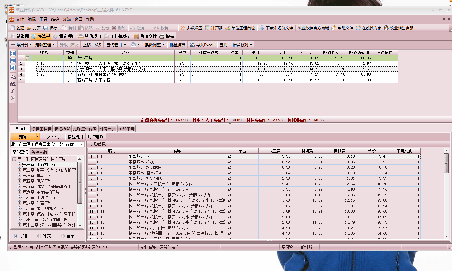Click the 帮助文件 help icon
Viewport: 452px width, 271px height.
(x=334, y=28)
